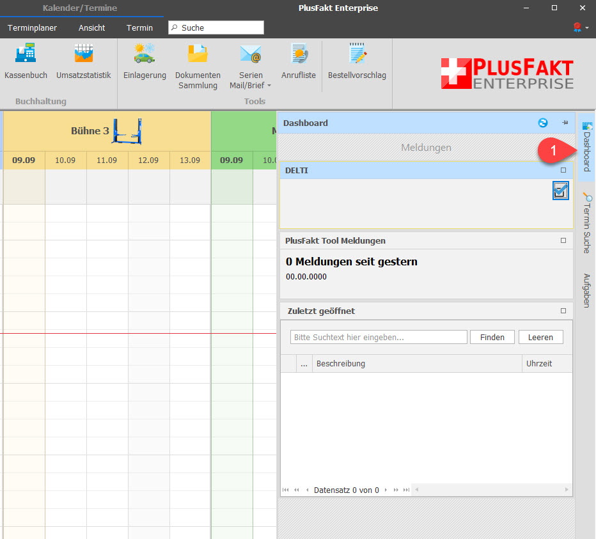Open the Ansicht menu
596x539 pixels.
tap(91, 27)
